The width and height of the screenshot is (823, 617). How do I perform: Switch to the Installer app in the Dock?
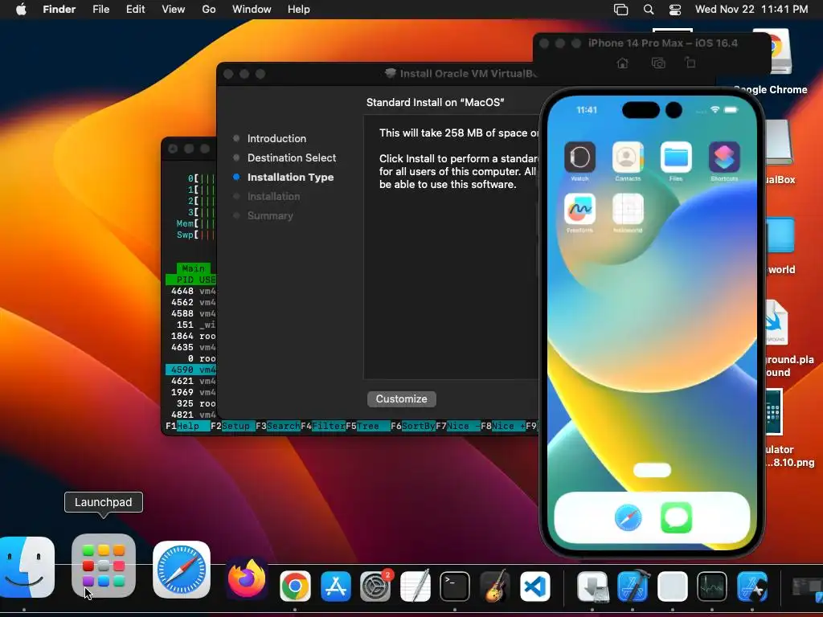click(592, 586)
